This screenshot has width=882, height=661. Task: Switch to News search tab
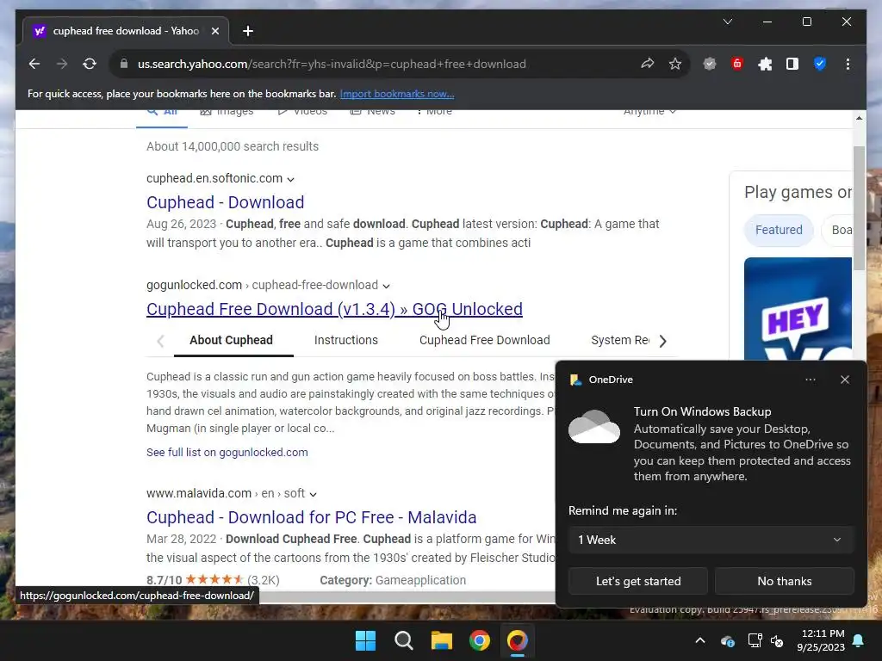coord(372,112)
